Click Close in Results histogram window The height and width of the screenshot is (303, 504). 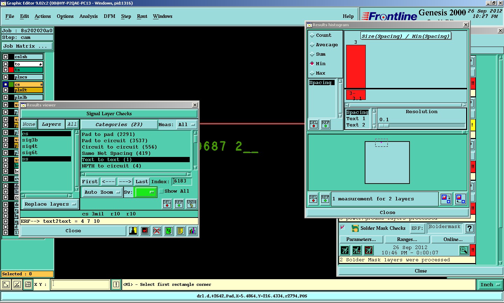pyautogui.click(x=387, y=213)
